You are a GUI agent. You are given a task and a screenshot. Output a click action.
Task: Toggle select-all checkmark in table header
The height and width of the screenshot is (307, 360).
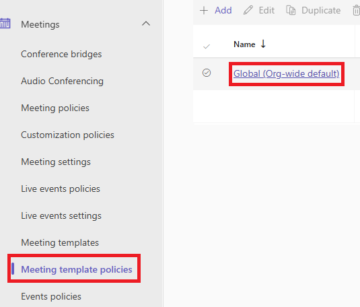pyautogui.click(x=207, y=46)
